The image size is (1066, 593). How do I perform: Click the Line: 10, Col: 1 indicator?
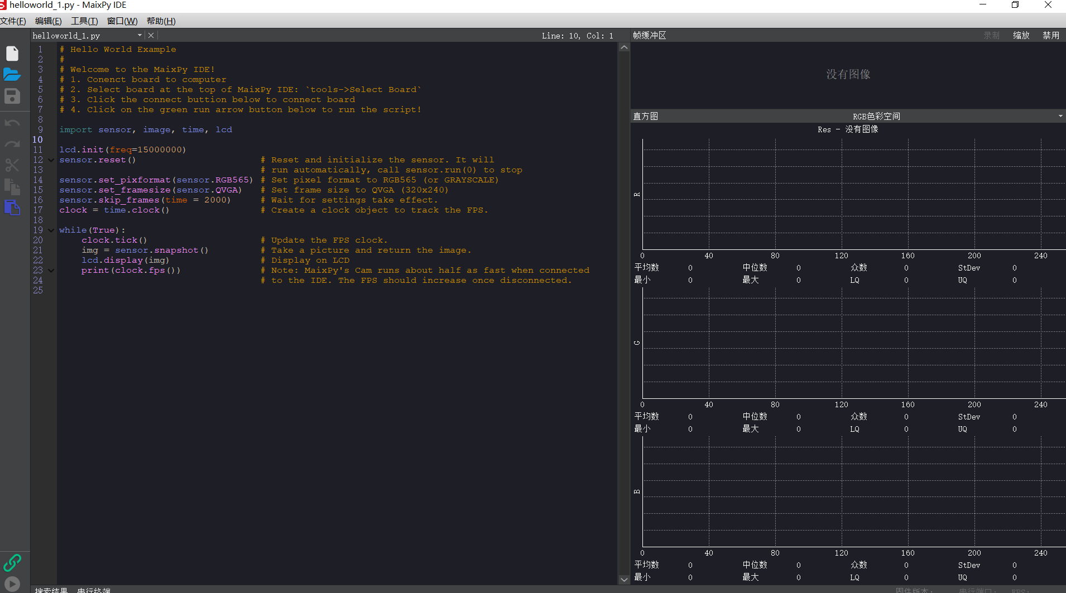577,36
